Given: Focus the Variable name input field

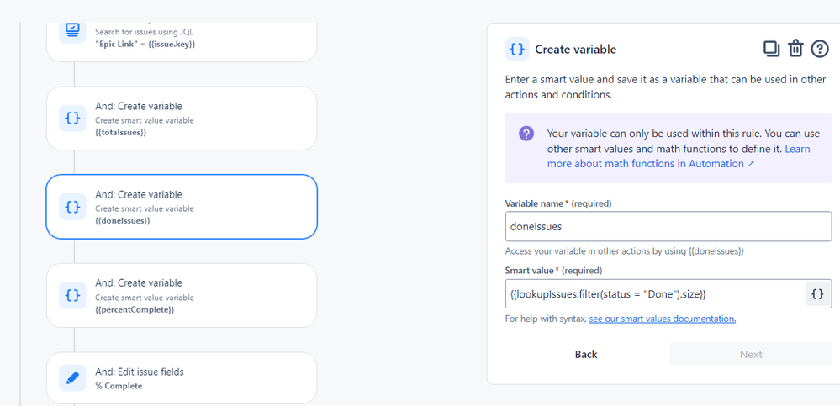Looking at the screenshot, I should click(x=668, y=227).
